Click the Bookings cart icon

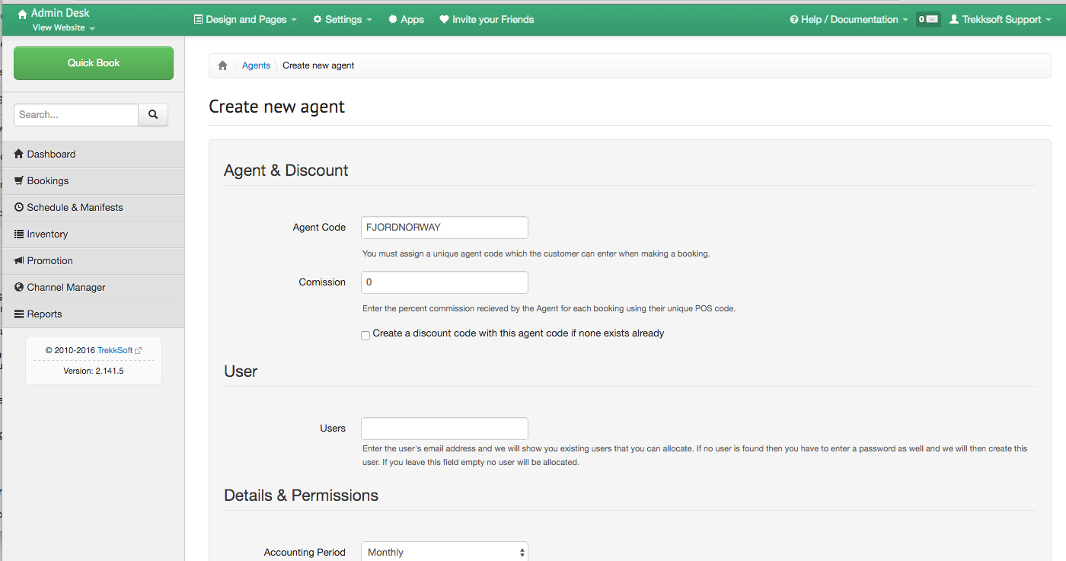19,180
